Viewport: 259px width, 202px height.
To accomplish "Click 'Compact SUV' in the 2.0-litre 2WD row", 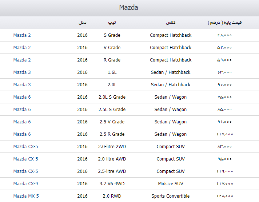I will (x=171, y=147).
